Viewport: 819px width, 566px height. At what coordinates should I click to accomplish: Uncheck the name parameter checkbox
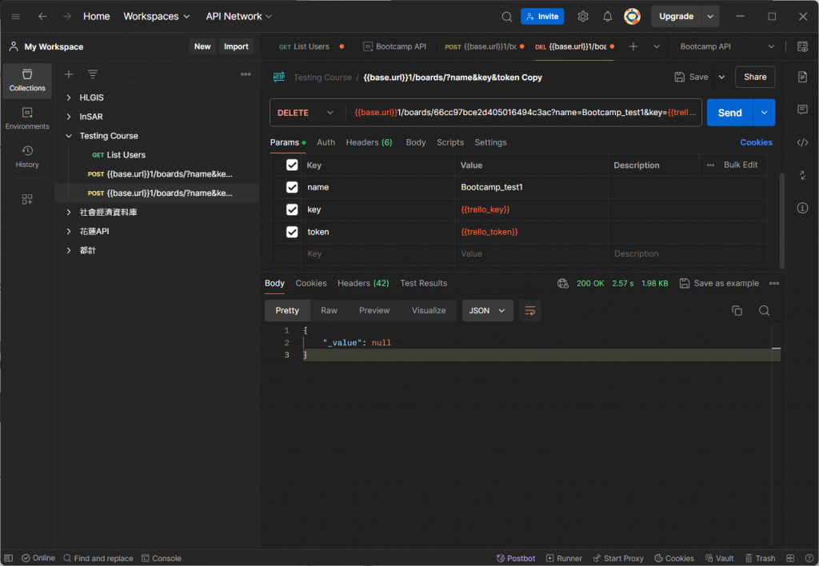click(x=292, y=187)
